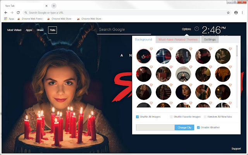This screenshot has width=248, height=155.
Task: Select first row, third background thumbnail
Action: [x=183, y=56]
